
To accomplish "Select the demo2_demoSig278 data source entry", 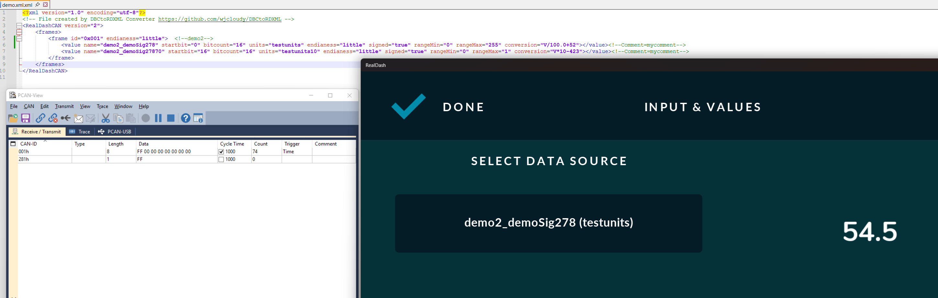I will click(548, 223).
